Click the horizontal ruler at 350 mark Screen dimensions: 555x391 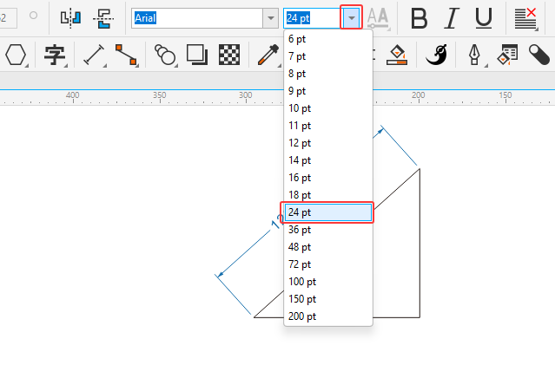(x=160, y=95)
